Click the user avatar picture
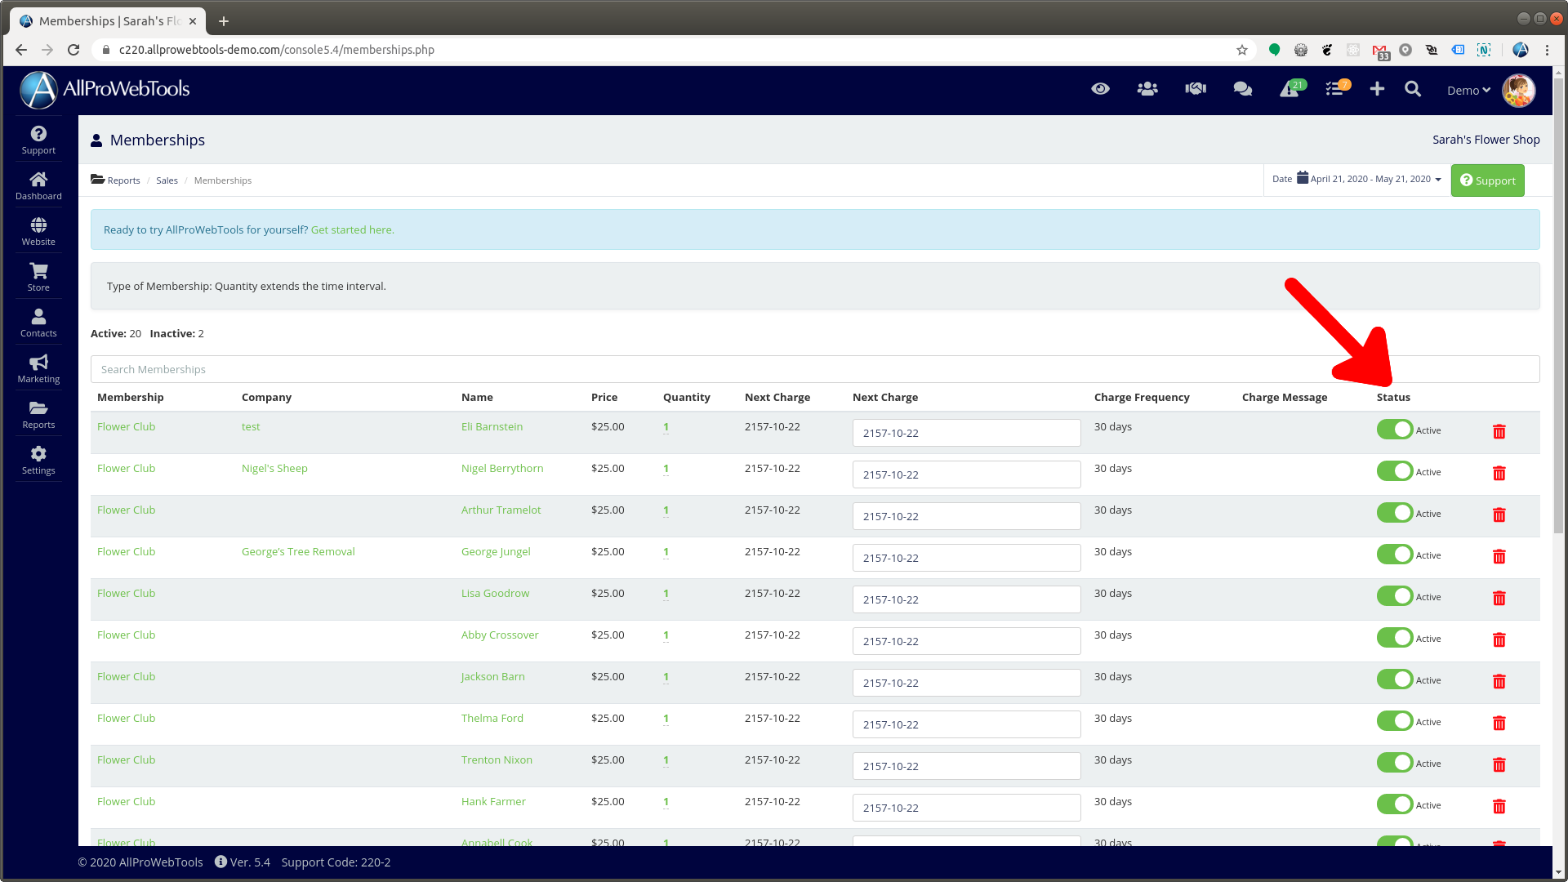This screenshot has width=1568, height=882. click(1518, 90)
